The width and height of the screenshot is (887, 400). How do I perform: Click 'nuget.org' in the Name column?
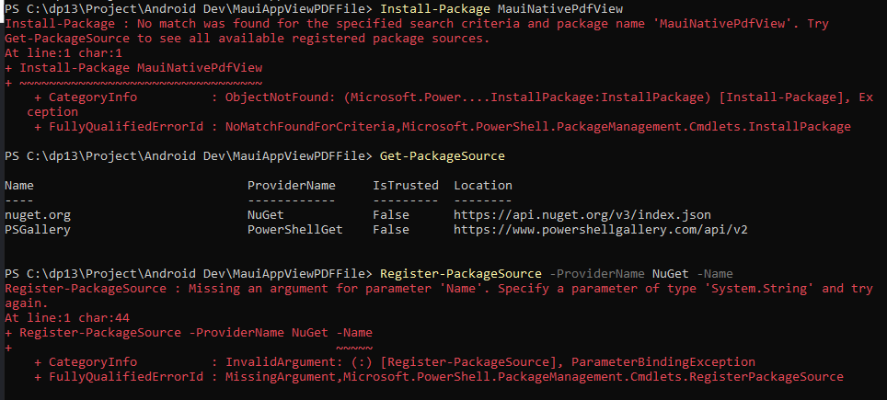click(38, 214)
